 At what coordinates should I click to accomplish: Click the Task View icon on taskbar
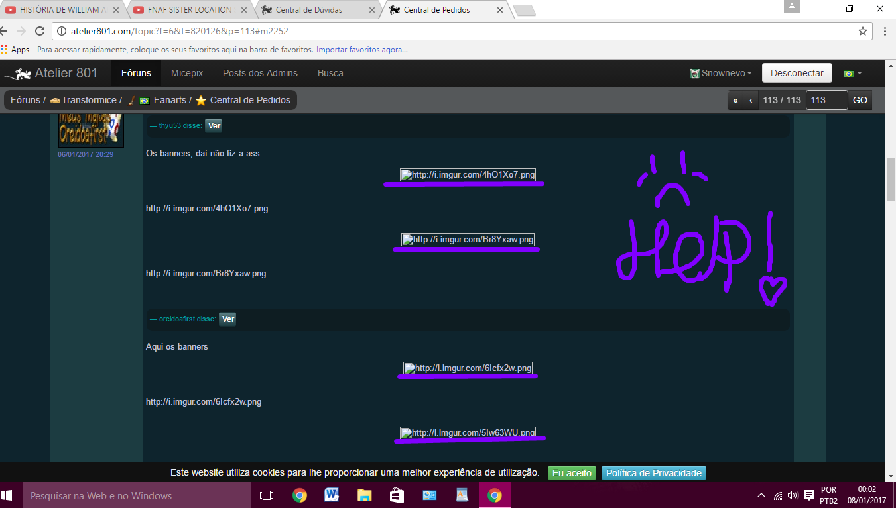[267, 495]
